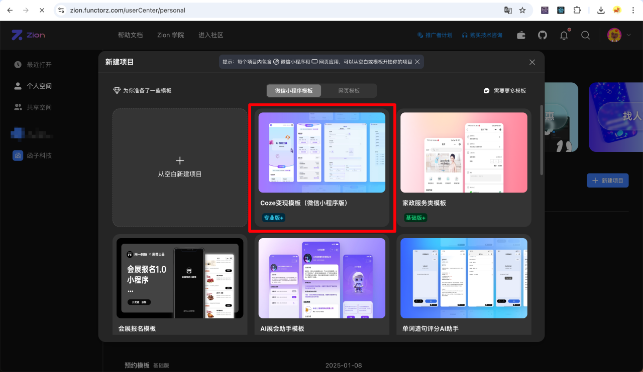Open the GitHub icon in header

point(543,35)
